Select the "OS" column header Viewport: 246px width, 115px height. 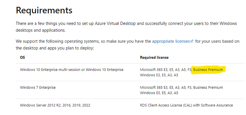pyautogui.click(x=22, y=57)
